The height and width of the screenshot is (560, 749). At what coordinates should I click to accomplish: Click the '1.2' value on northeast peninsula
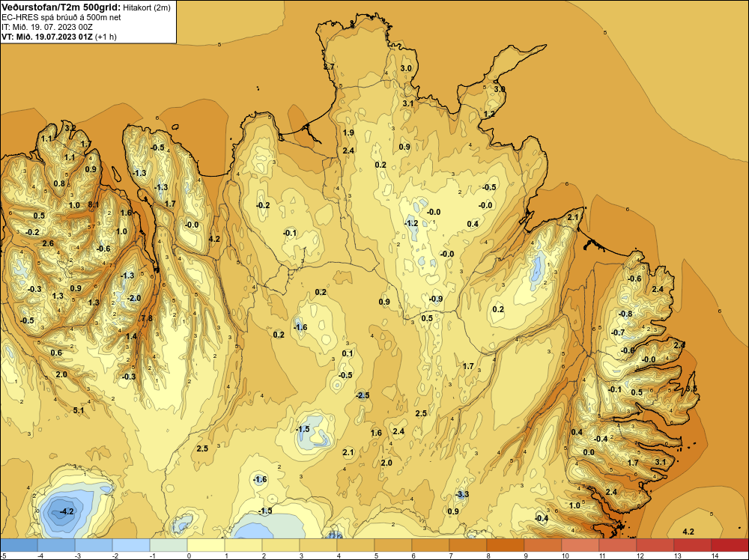point(489,114)
